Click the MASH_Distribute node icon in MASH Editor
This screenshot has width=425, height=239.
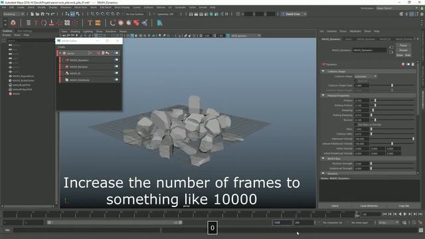[66, 80]
